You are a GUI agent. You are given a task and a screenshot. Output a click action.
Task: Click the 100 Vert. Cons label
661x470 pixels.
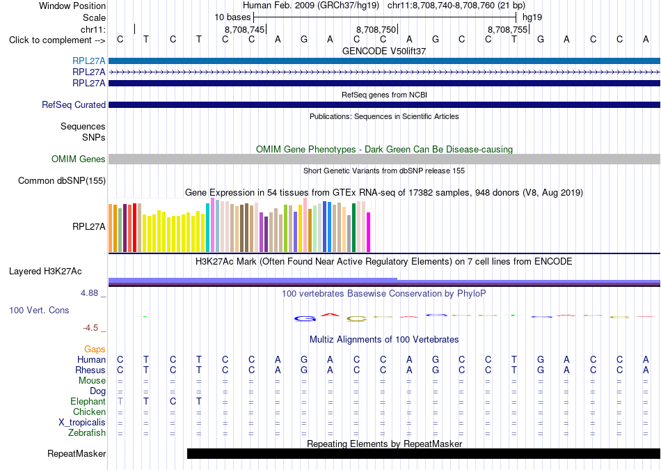(39, 310)
